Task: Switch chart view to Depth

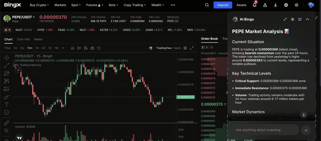Action: 177,48
